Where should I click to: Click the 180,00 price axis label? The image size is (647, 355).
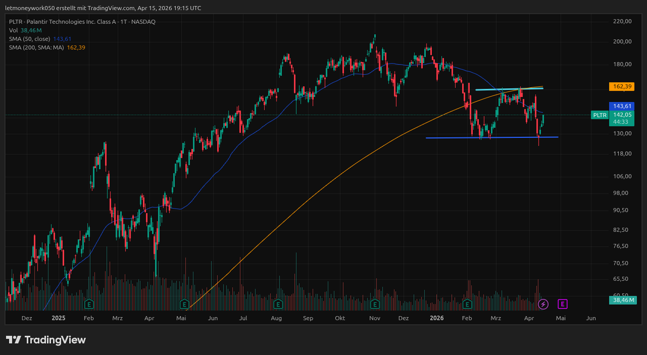(622, 65)
